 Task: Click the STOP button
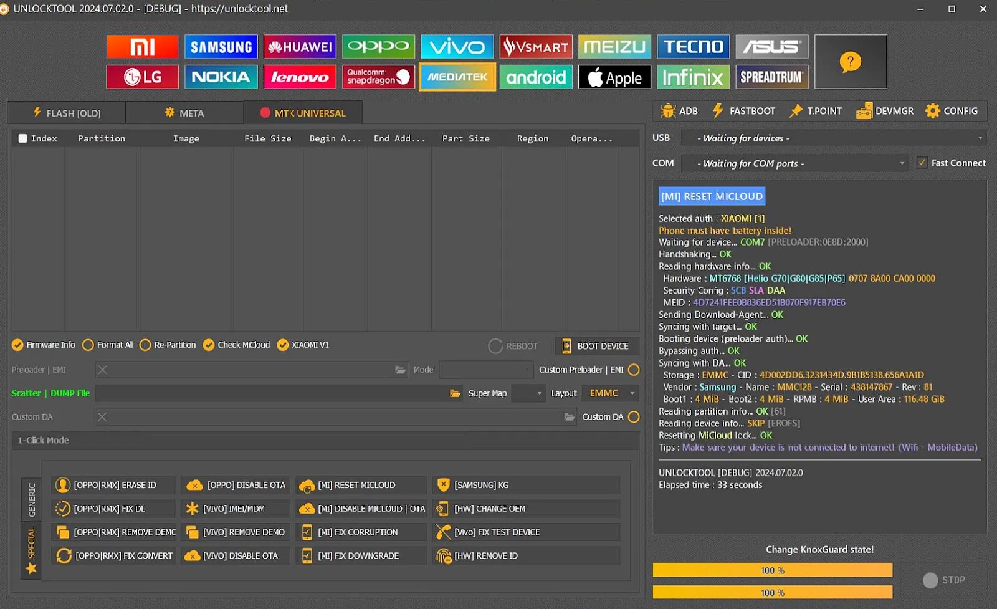coord(944,580)
